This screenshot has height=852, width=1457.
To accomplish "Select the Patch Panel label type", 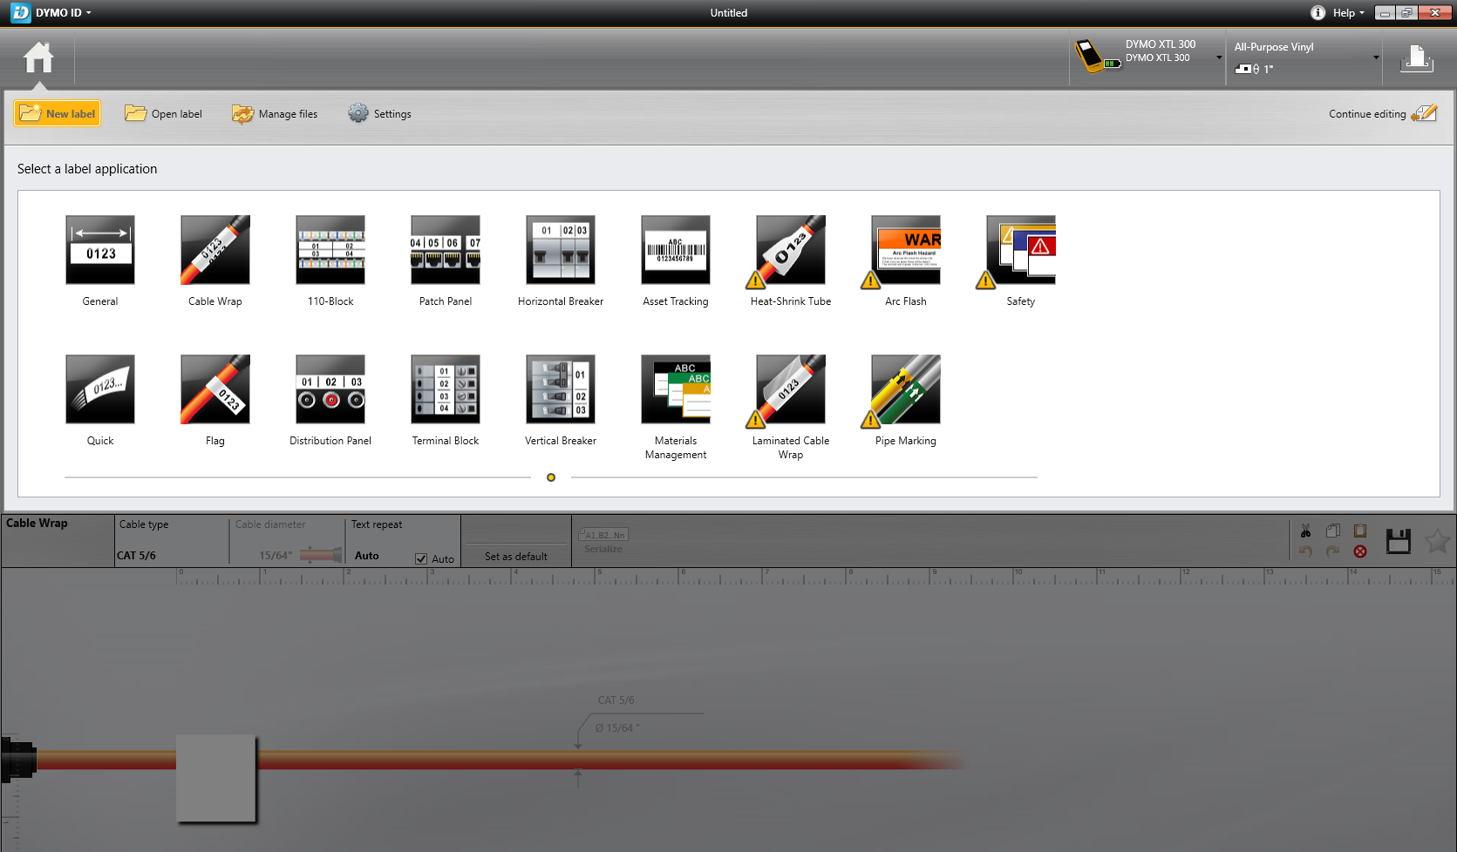I will (446, 250).
